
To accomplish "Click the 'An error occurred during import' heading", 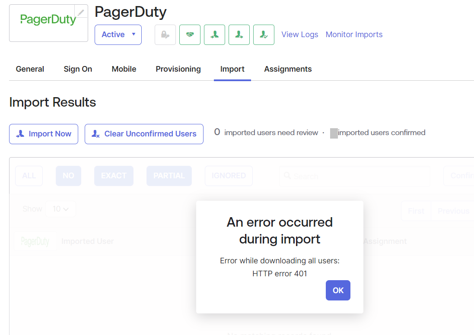I will coord(280,231).
